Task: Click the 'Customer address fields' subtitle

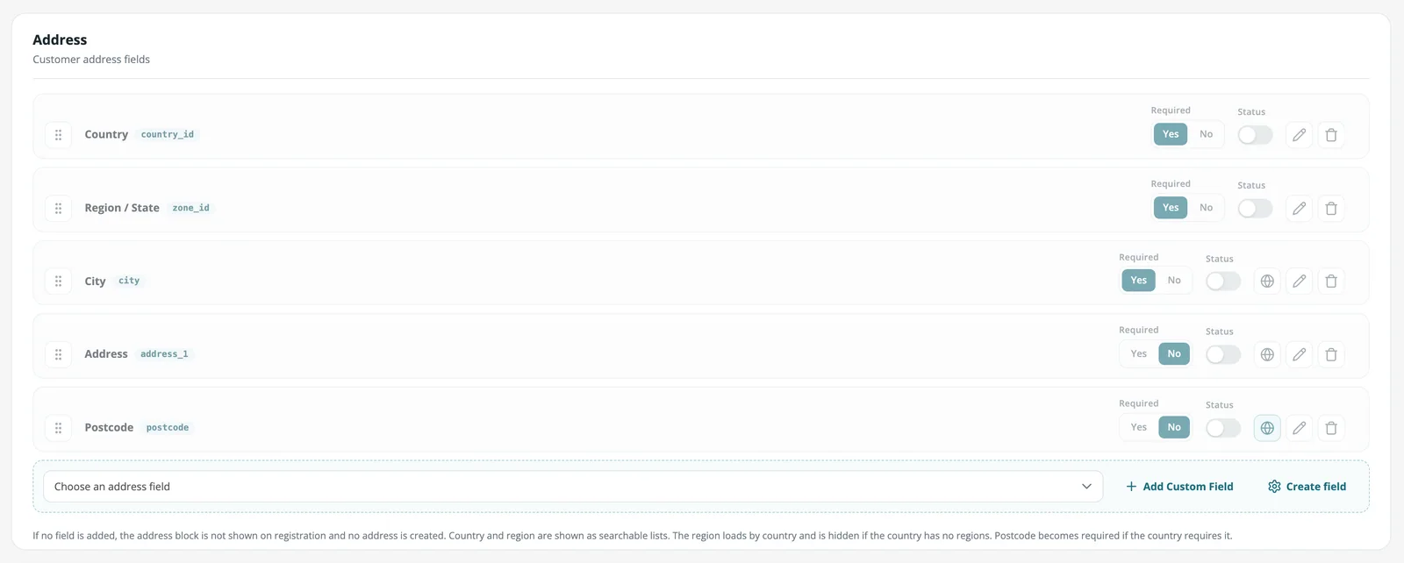Action: (x=91, y=60)
